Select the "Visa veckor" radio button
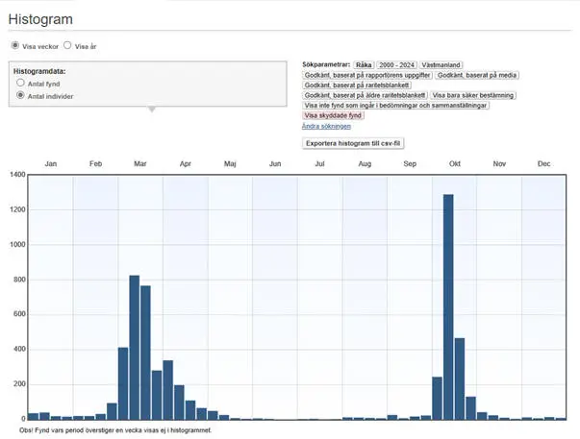This screenshot has height=439, width=580. (x=14, y=45)
